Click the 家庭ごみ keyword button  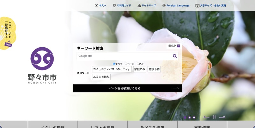140,69
